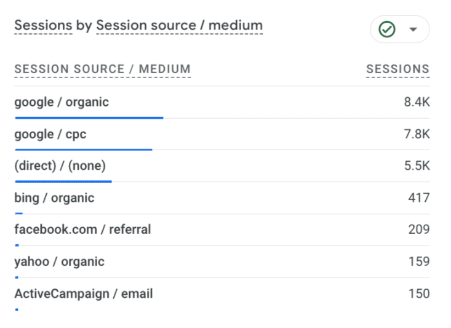Click the SESSION SOURCE / MEDIUM column header
Image resolution: width=451 pixels, height=328 pixels.
tap(103, 70)
